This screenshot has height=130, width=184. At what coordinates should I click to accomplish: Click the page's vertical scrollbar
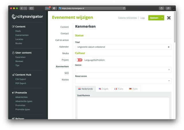(x=175, y=27)
